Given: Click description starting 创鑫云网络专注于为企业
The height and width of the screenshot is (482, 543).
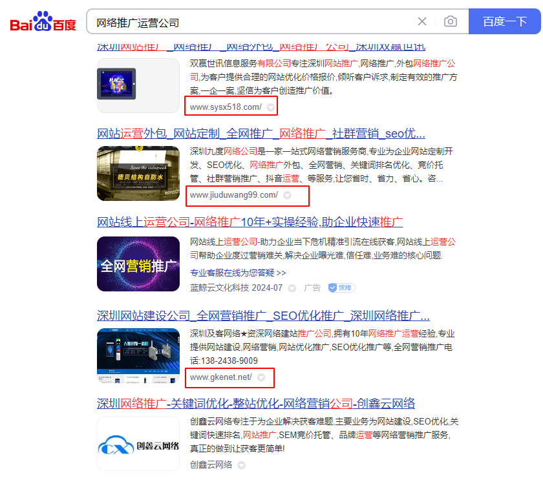Looking at the screenshot, I should [324, 435].
